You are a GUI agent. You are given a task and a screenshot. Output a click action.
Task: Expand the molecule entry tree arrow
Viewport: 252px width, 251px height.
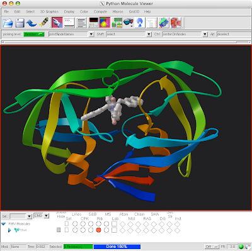pyautogui.click(x=9, y=230)
